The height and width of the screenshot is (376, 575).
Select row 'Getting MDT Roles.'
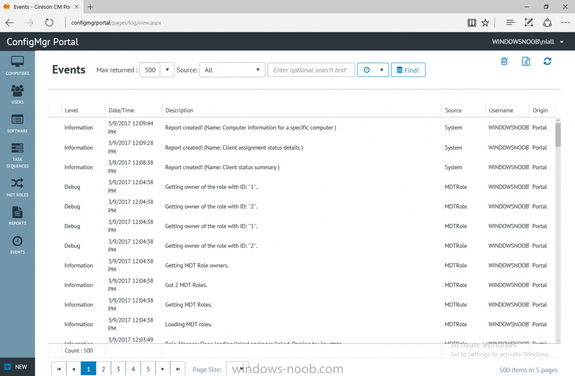coord(301,305)
